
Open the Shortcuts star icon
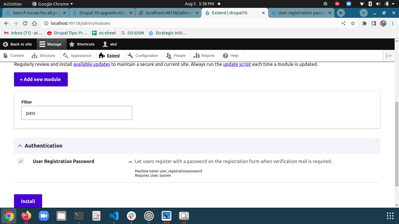pos(72,44)
